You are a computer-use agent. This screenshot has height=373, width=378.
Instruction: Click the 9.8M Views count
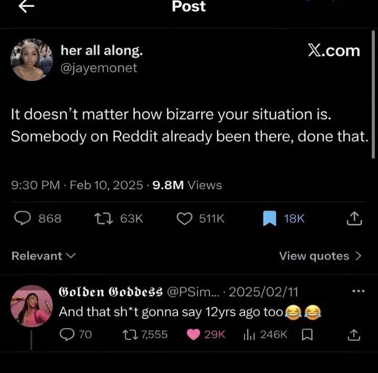187,185
